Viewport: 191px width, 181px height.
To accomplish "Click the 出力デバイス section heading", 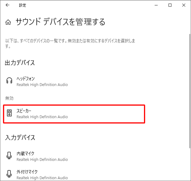I will [20, 63].
